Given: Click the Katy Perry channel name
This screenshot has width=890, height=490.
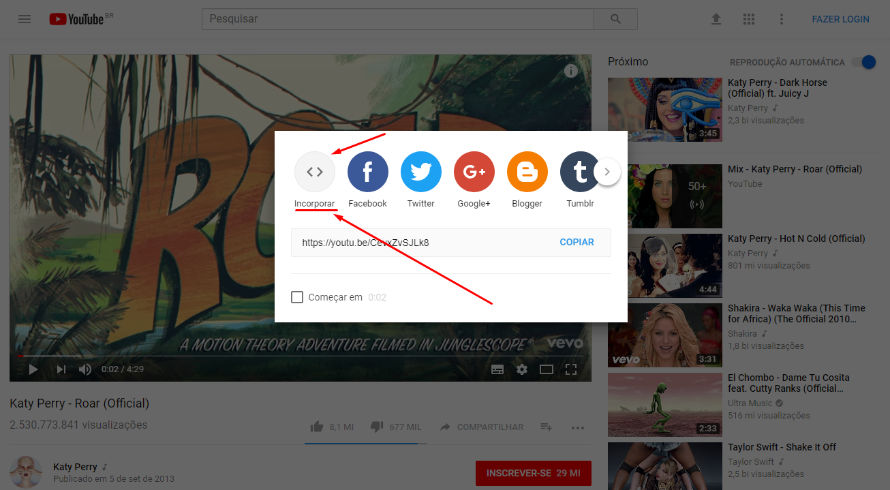Looking at the screenshot, I should (x=75, y=467).
